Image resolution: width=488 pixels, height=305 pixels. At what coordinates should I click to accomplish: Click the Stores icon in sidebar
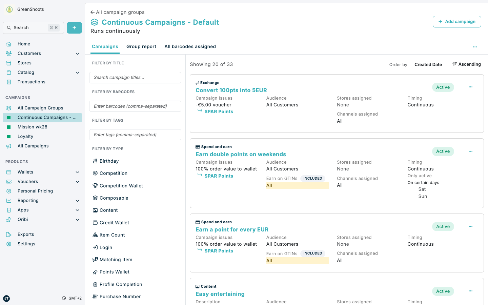coord(8,63)
